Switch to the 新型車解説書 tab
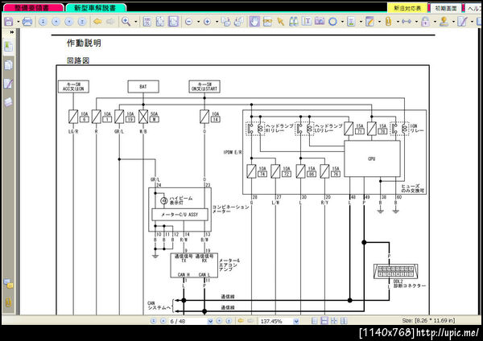Viewport: 483px width, 341px height. 96,8
